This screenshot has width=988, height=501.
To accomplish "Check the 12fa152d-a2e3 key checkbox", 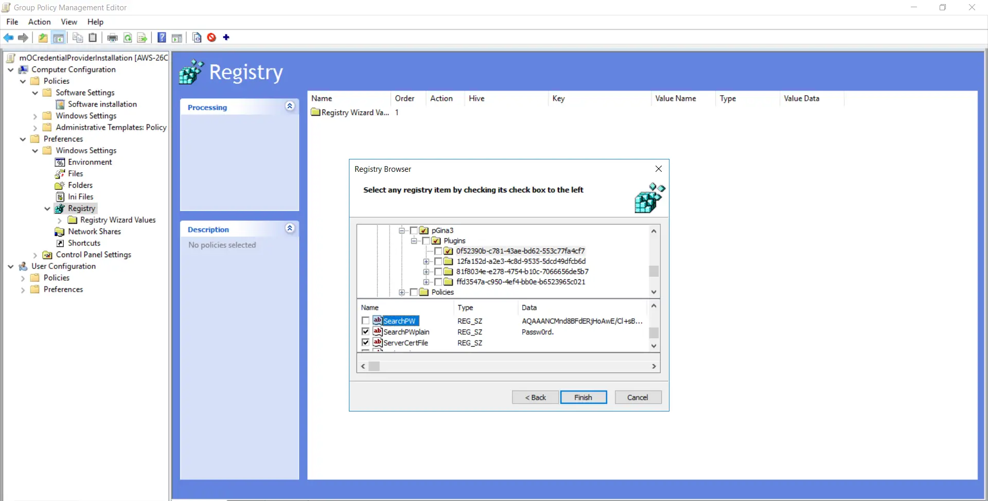I will pyautogui.click(x=438, y=261).
